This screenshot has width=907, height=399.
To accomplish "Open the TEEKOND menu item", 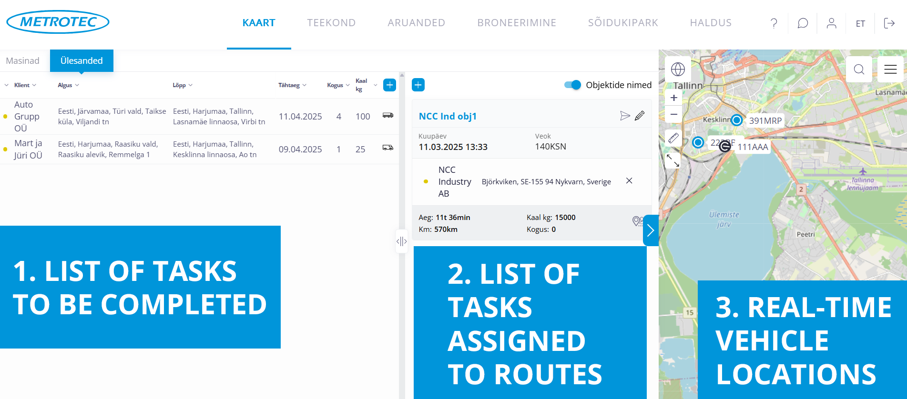I will [x=331, y=23].
